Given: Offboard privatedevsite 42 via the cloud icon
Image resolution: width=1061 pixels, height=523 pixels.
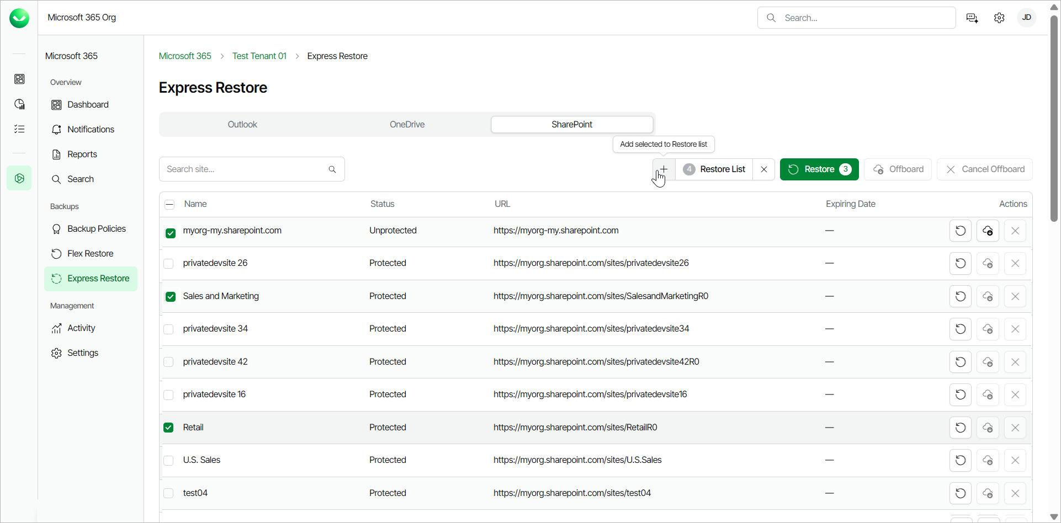Looking at the screenshot, I should (x=988, y=362).
